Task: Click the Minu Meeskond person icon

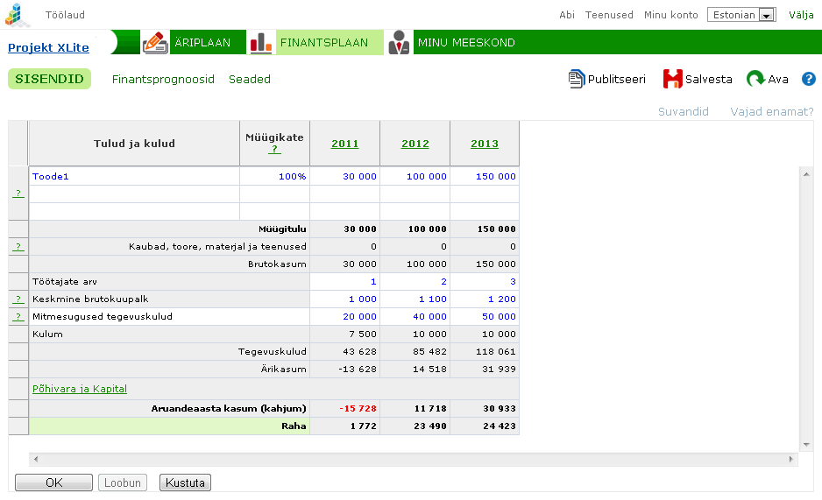Action: pos(399,42)
